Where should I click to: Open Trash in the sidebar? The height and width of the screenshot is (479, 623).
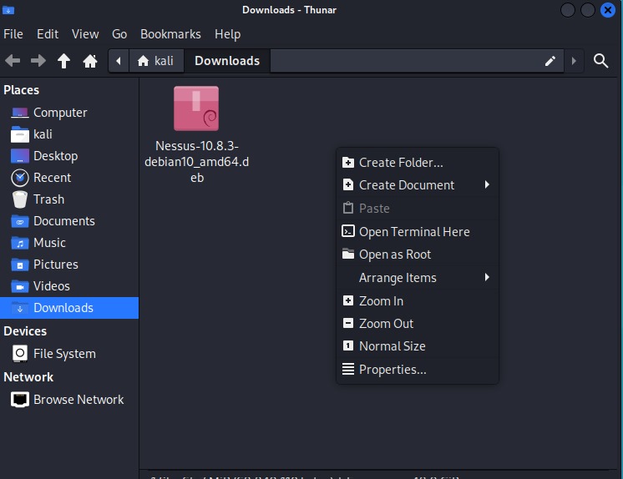[x=69, y=199]
